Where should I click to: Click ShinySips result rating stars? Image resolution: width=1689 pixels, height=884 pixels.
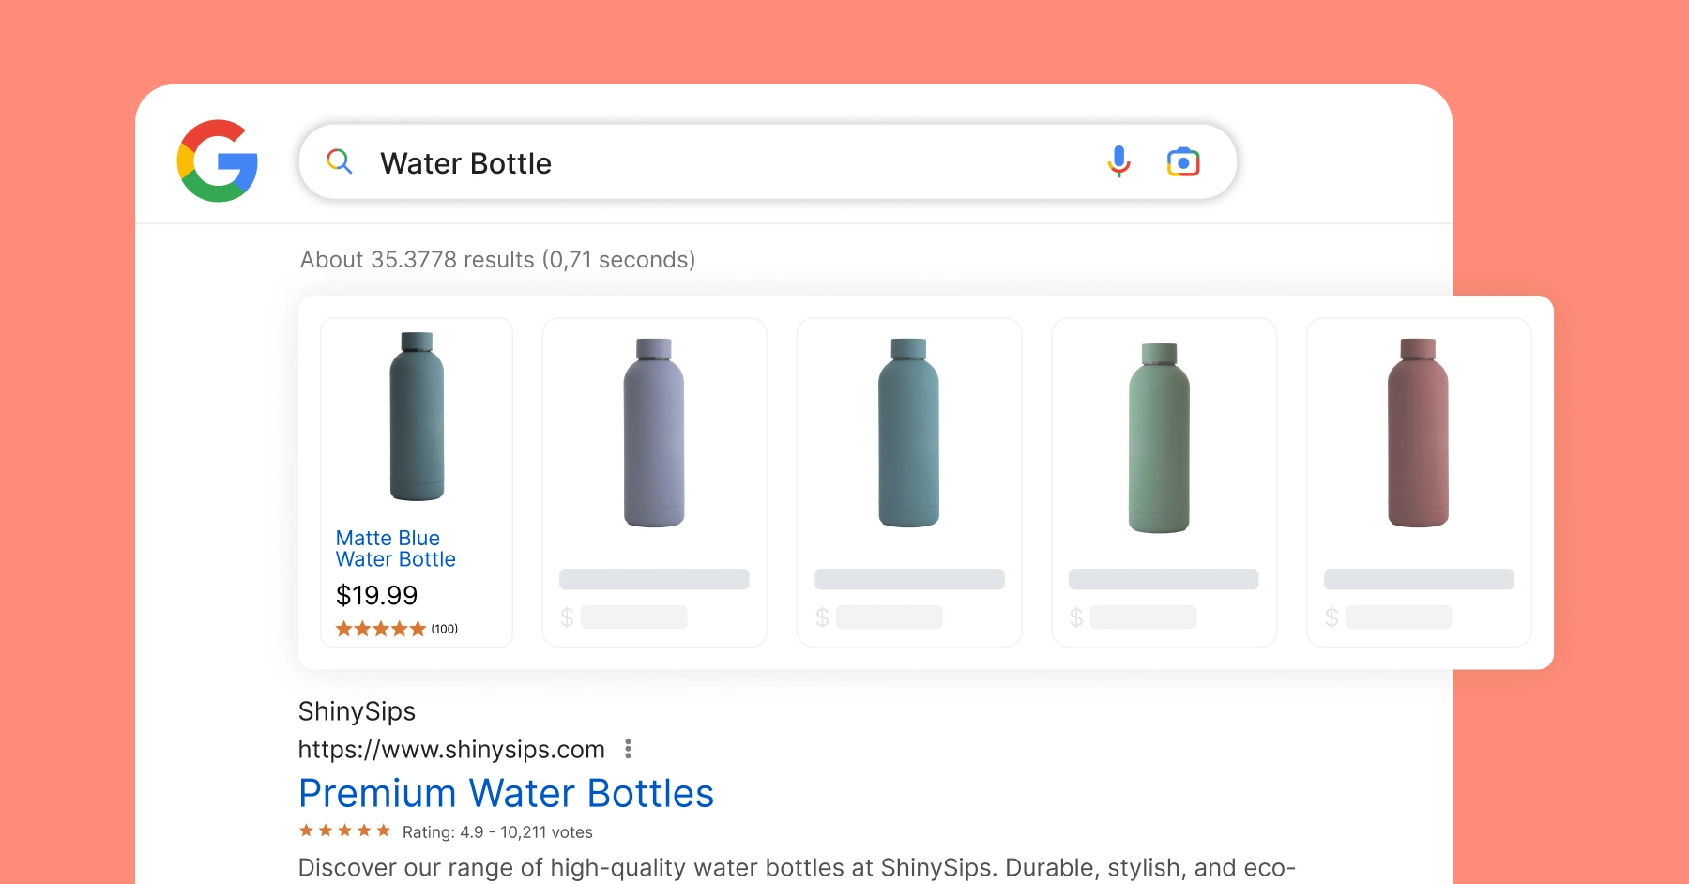click(x=344, y=831)
